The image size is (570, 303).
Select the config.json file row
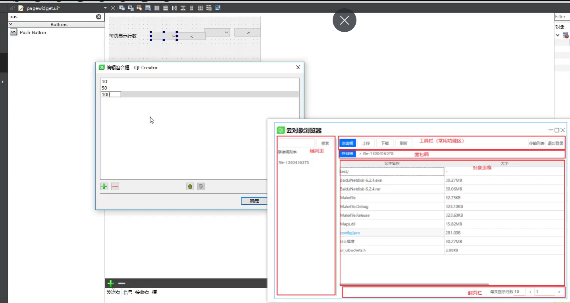pos(452,232)
